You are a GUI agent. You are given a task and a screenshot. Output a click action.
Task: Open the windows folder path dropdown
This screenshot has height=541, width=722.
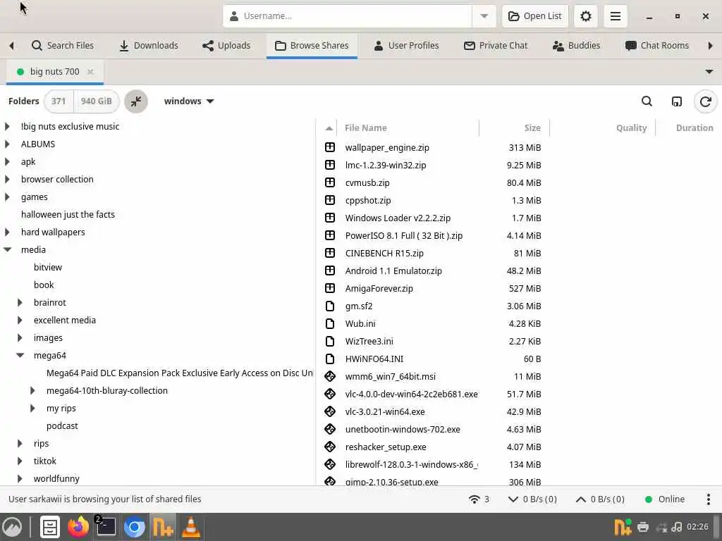(x=189, y=101)
